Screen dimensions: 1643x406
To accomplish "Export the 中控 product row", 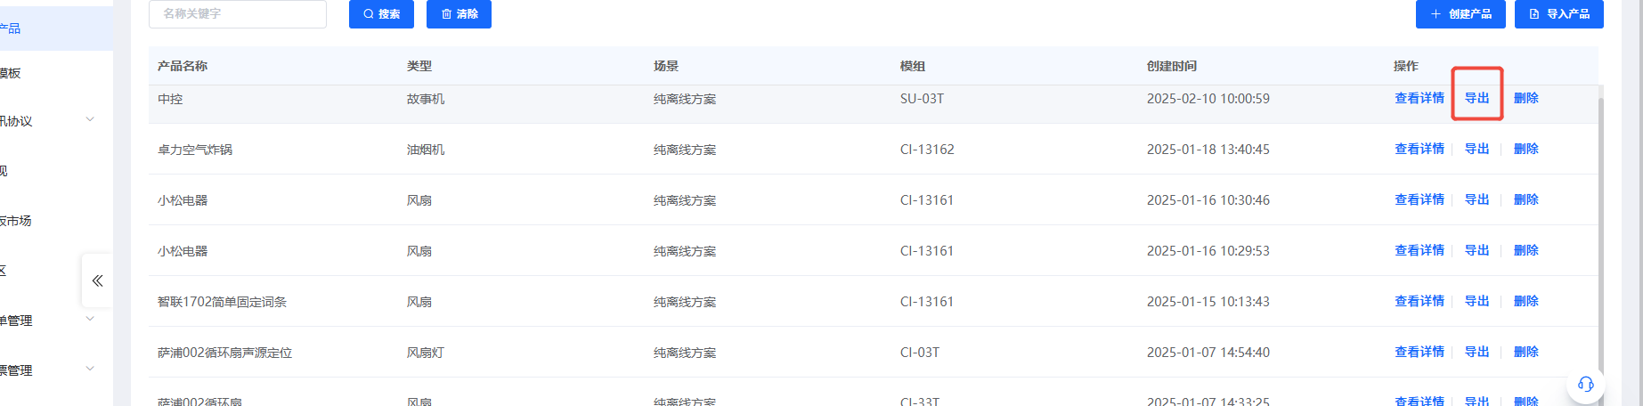I will pos(1476,98).
